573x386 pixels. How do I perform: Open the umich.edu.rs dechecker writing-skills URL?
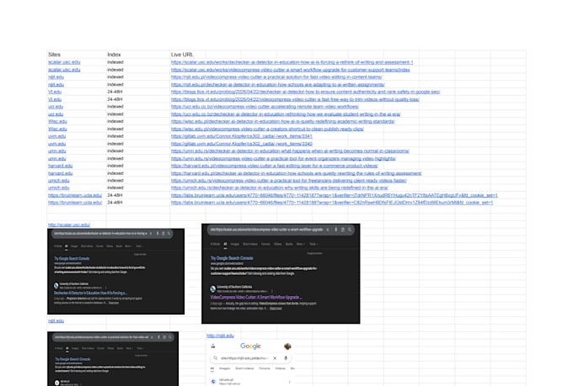click(280, 188)
